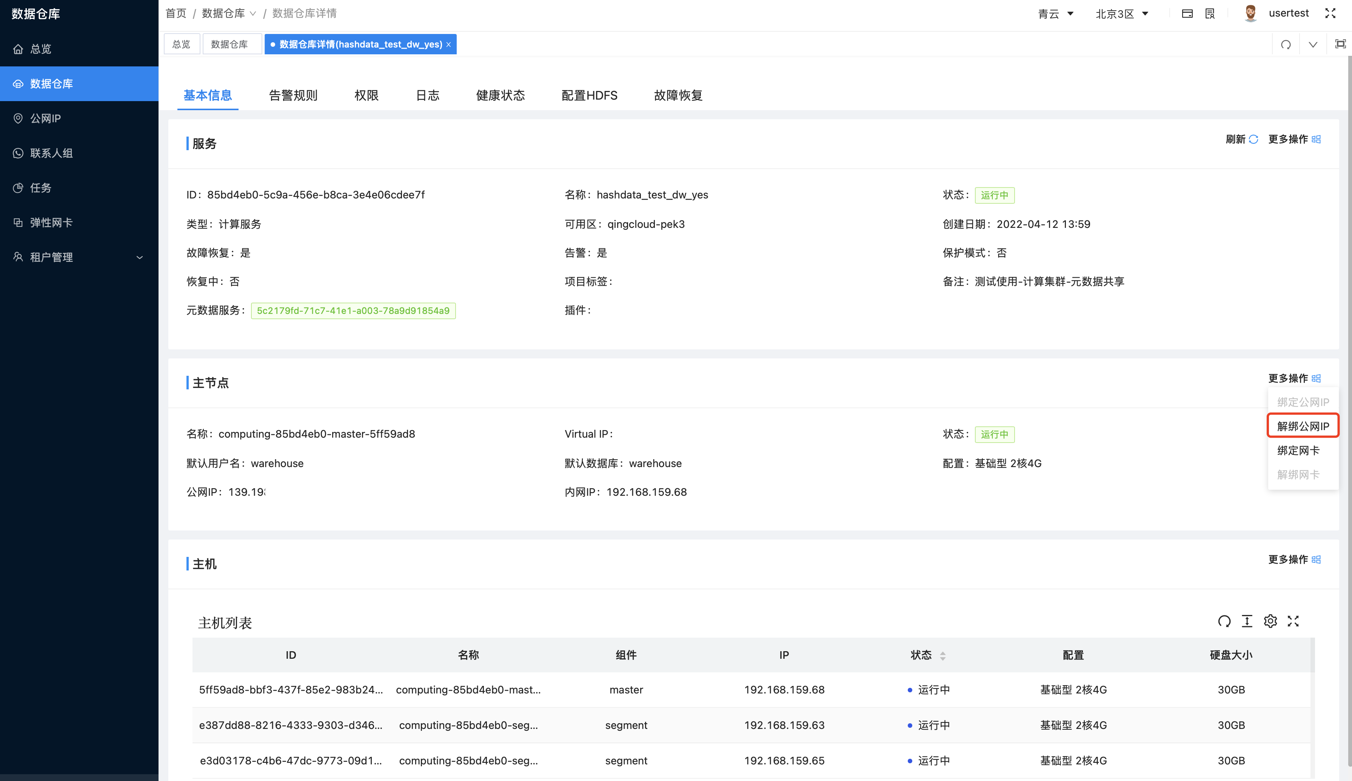
Task: Select 解绑公网IP from the menu
Action: [x=1303, y=425]
